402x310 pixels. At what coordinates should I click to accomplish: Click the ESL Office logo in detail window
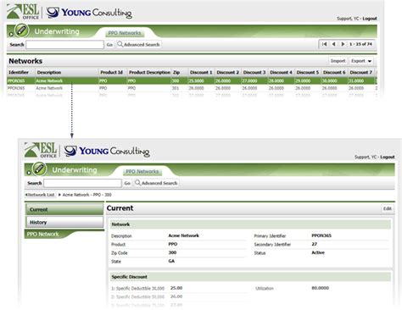tap(41, 150)
